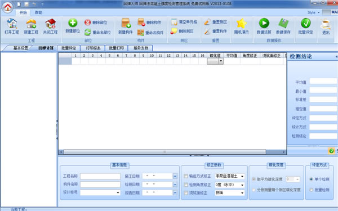Viewport: 338px width, 211px height.
Task: Start 数据运算 with the green play icon
Action: tap(264, 23)
